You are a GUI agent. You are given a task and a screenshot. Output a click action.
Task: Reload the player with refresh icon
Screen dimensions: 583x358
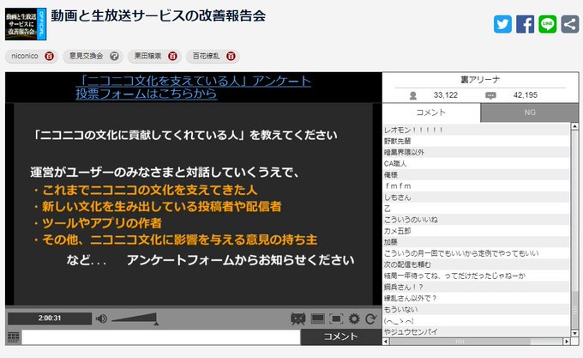pyautogui.click(x=370, y=319)
